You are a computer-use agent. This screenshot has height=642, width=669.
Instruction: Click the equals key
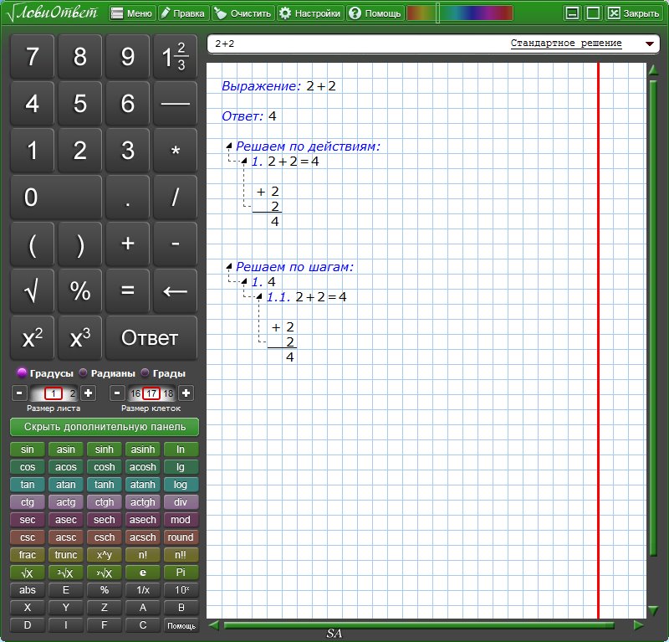click(128, 291)
